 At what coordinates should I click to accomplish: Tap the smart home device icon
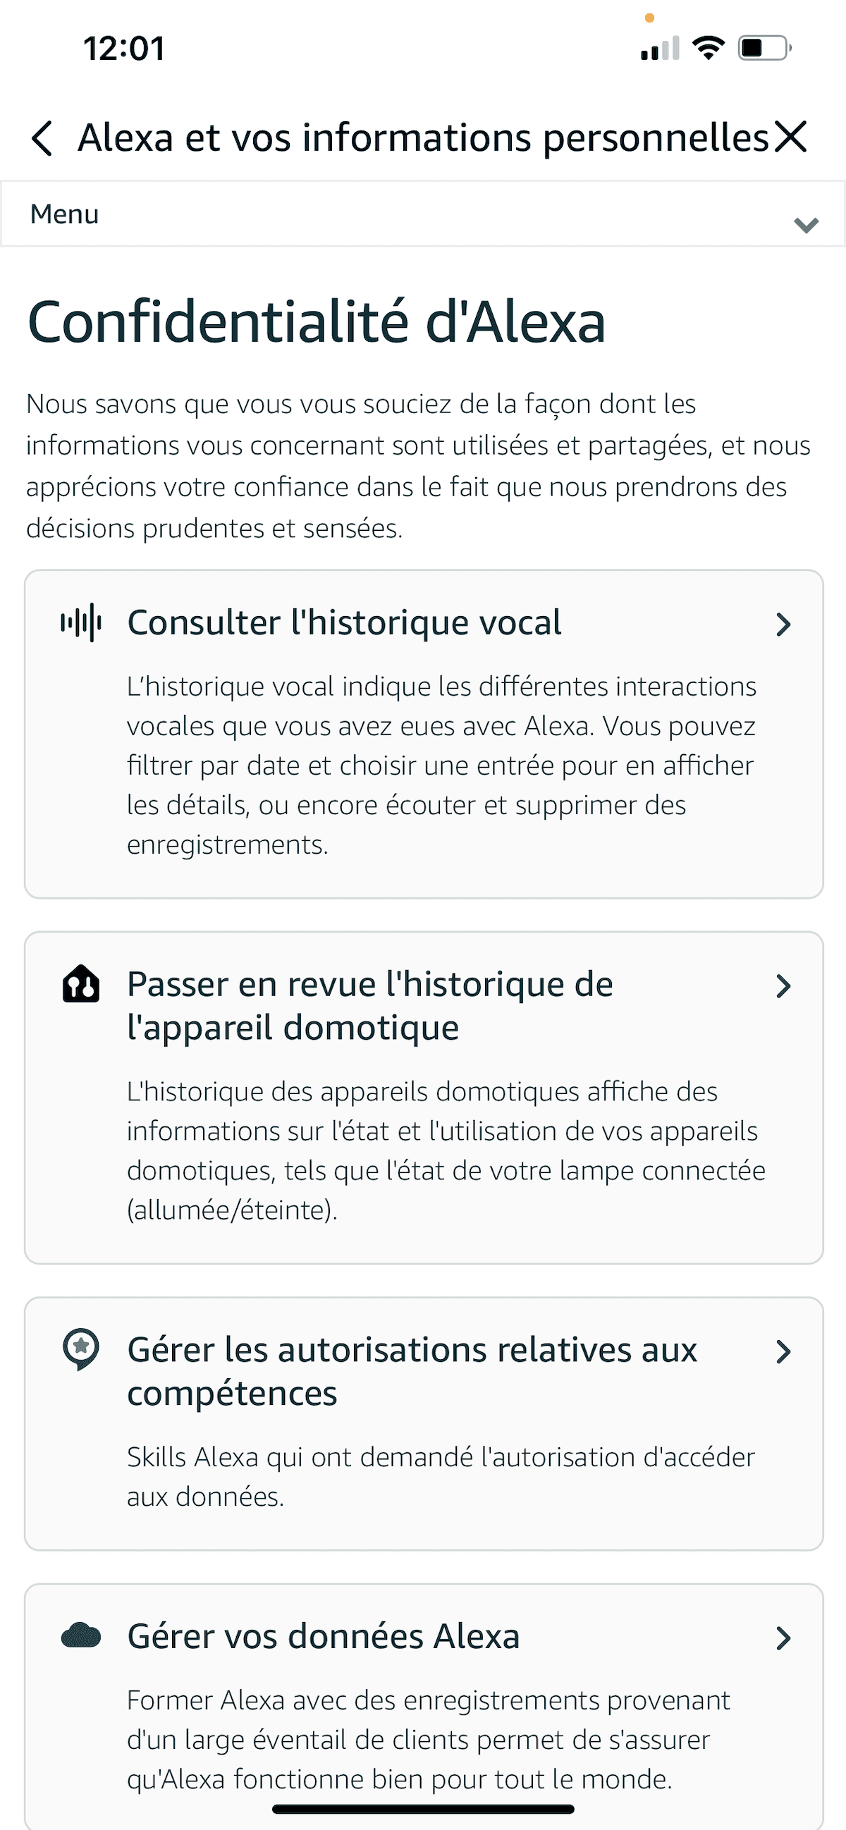click(81, 985)
